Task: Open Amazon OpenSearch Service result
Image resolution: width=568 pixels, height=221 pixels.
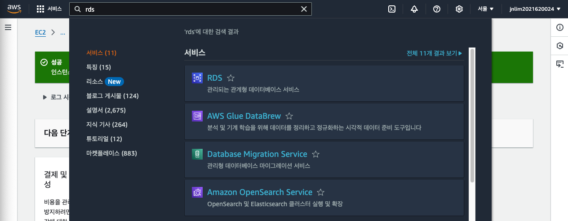Action: click(260, 192)
